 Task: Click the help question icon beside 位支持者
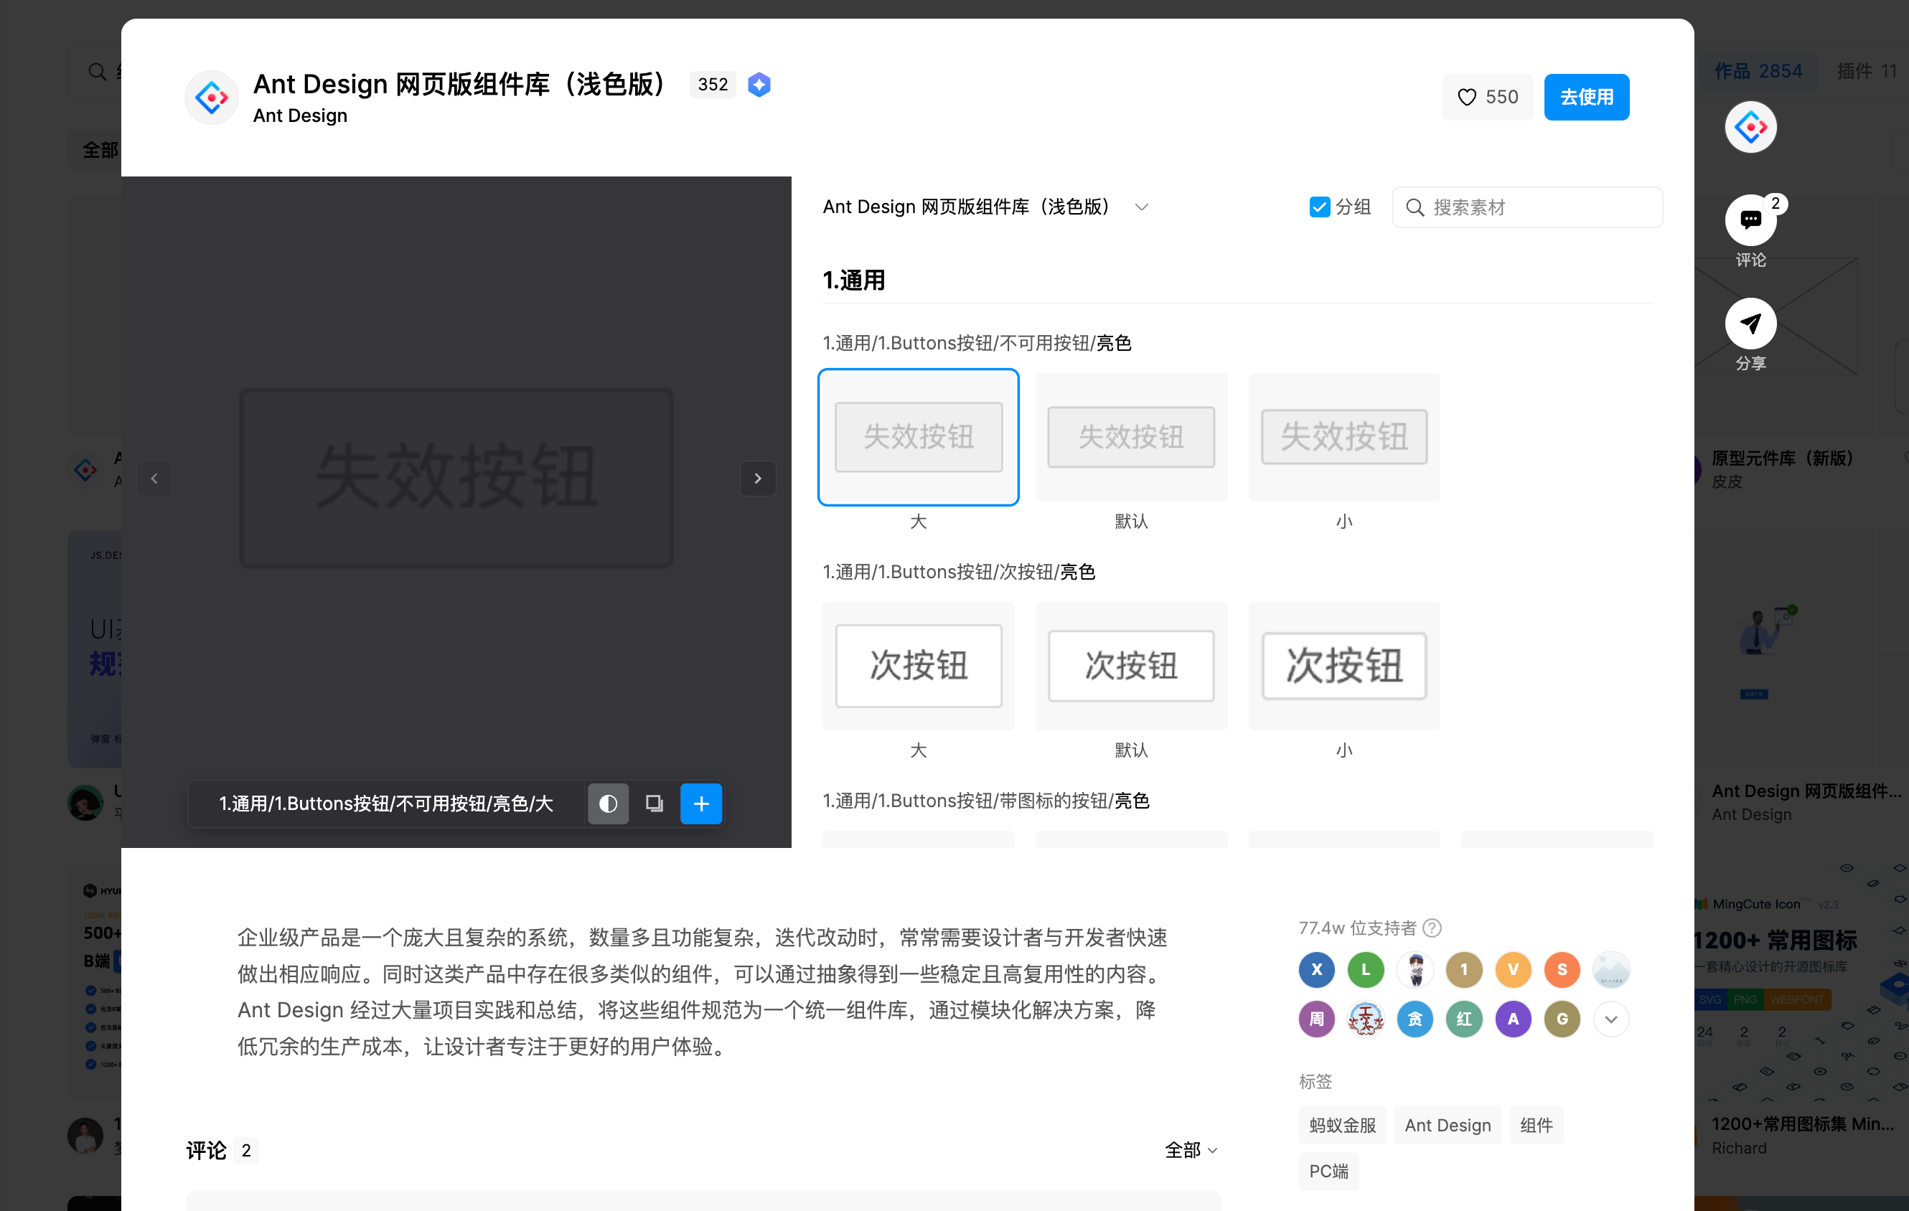[1432, 928]
